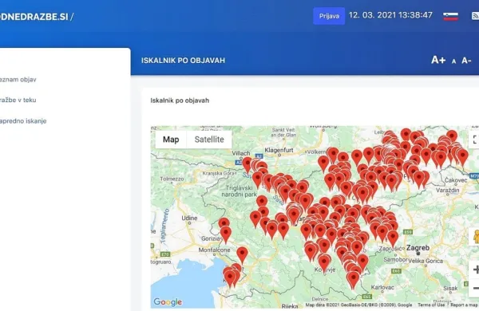Click the Zagreb city label
Image resolution: width=479 pixels, height=311 pixels.
418,248
